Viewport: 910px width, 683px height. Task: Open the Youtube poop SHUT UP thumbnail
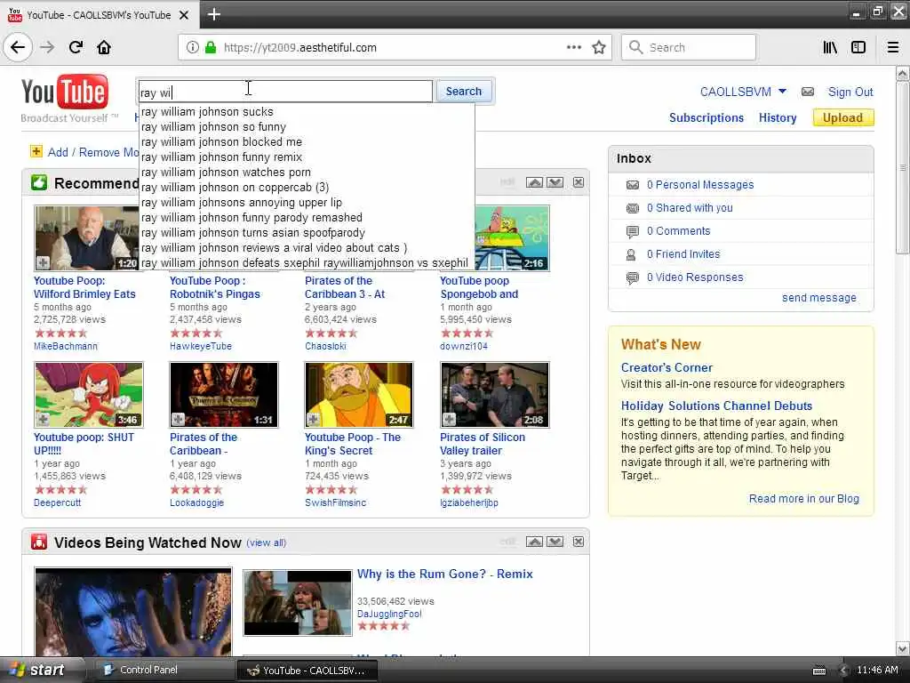tap(89, 395)
